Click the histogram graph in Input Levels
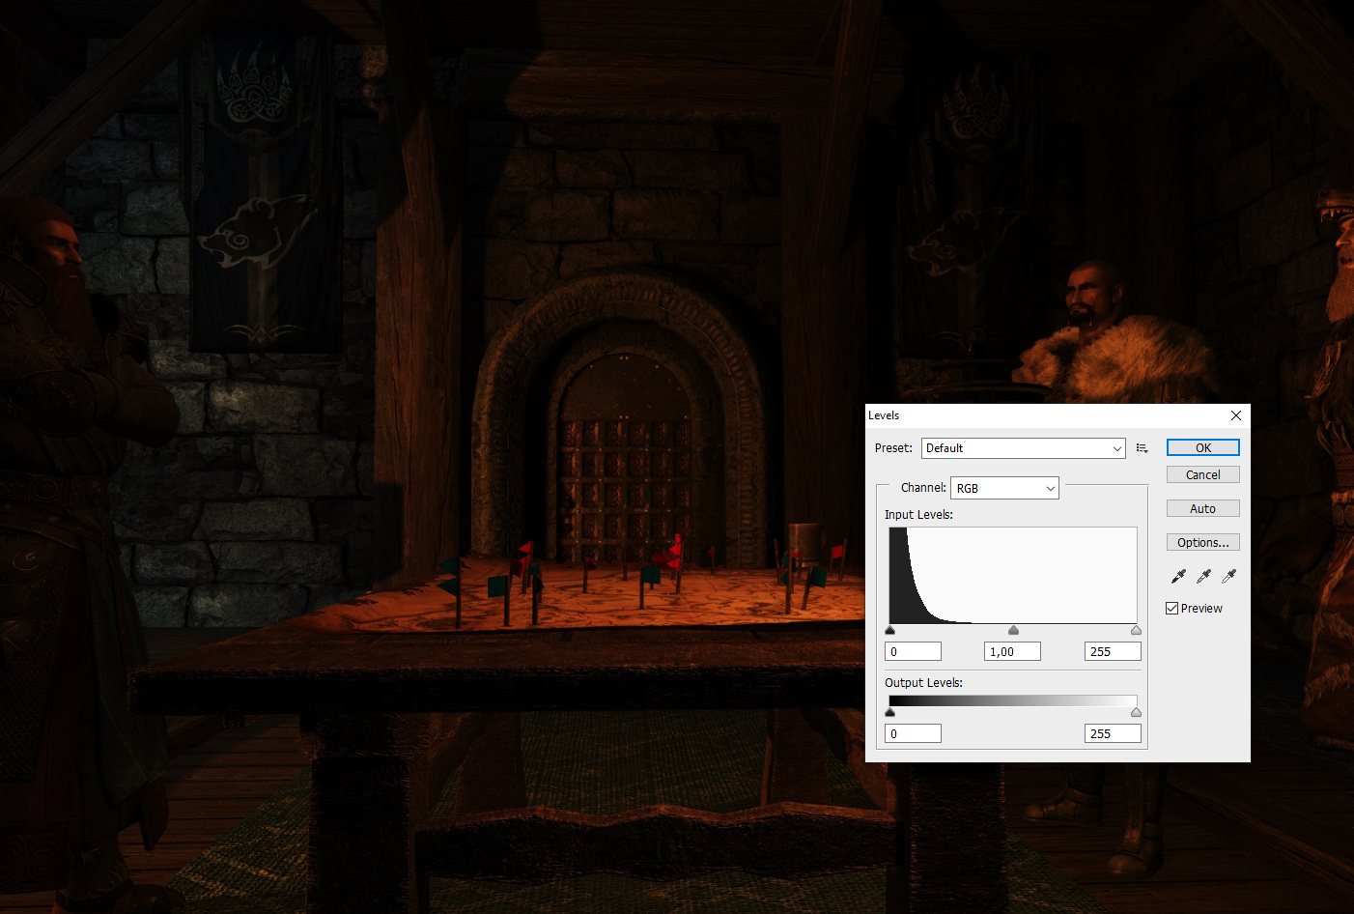 pos(1013,575)
